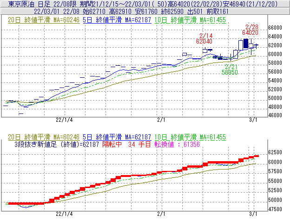Click the 66000 price axis label
This screenshot has height=220, width=290.
click(275, 28)
